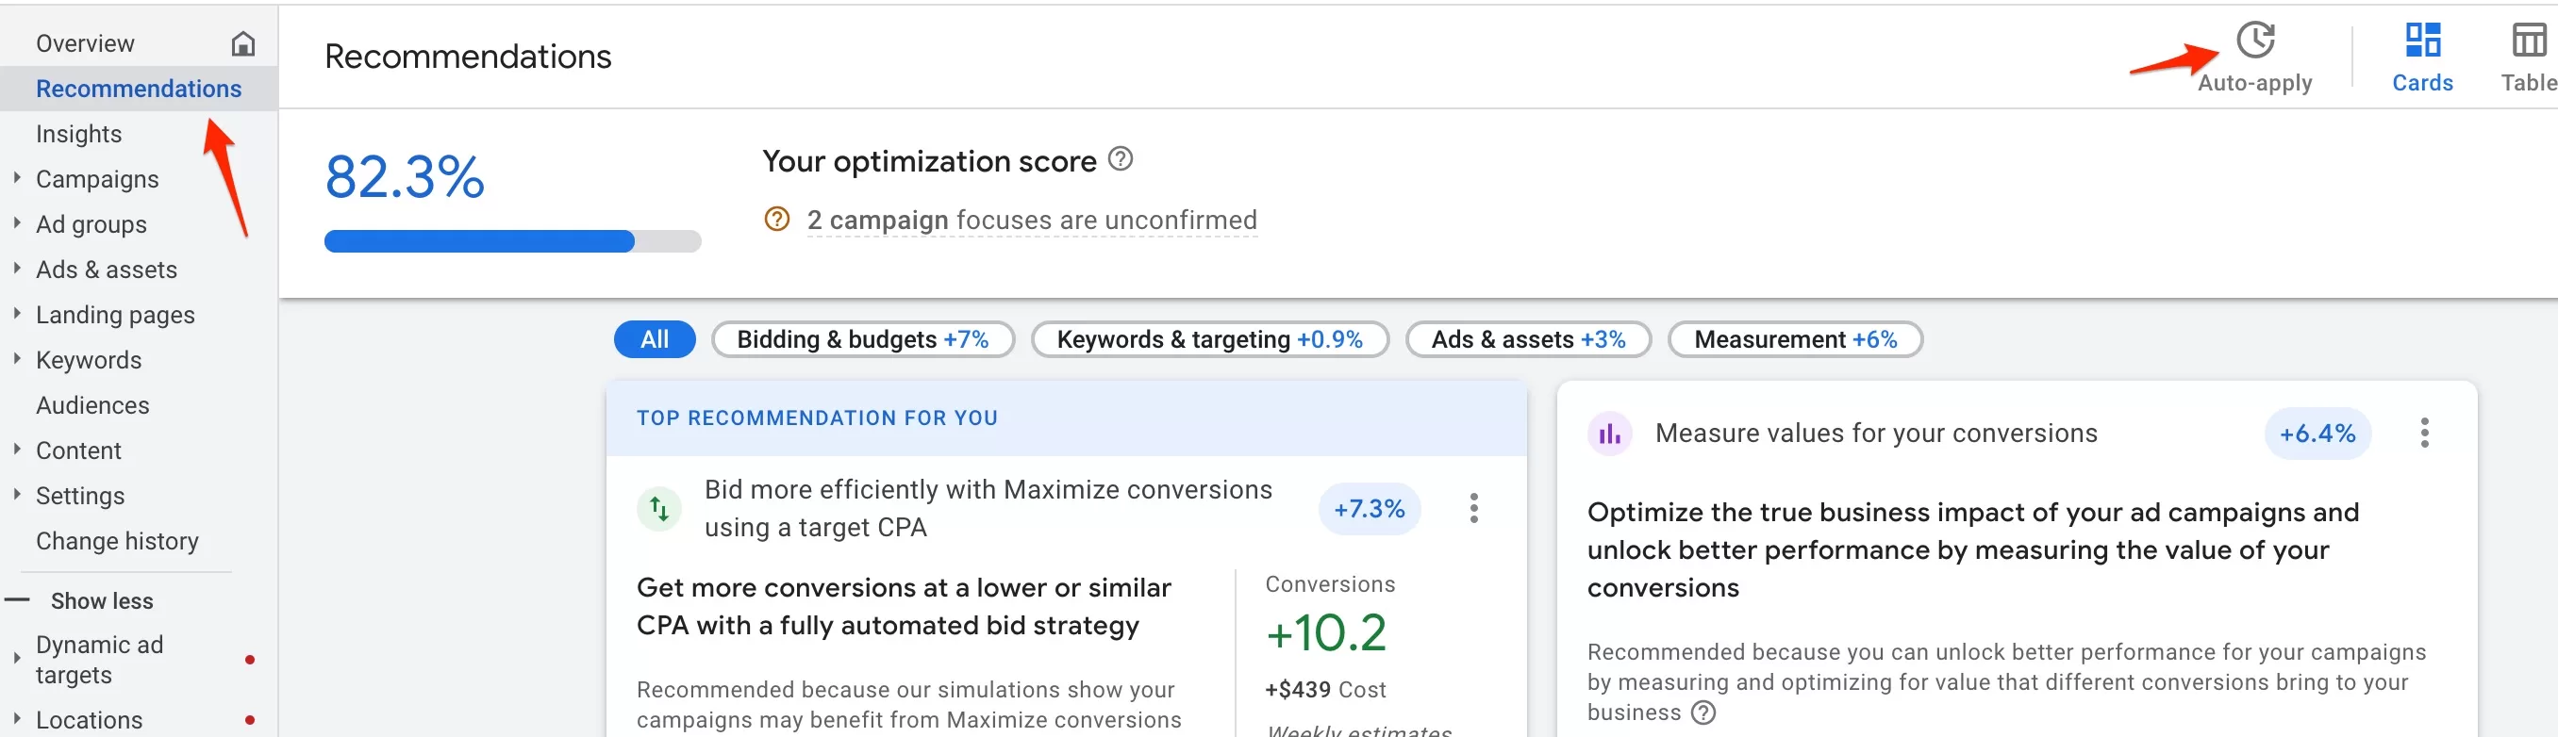Open Change history

(117, 541)
